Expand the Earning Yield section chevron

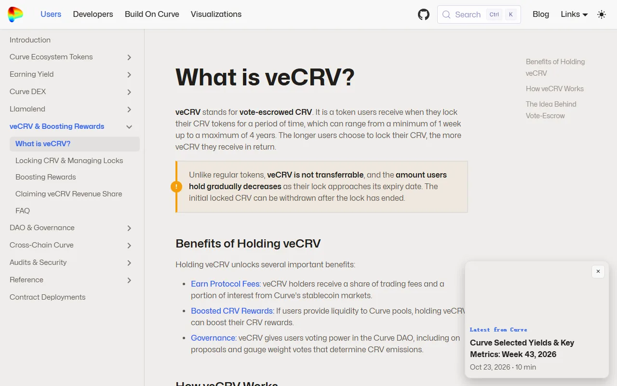click(x=129, y=75)
